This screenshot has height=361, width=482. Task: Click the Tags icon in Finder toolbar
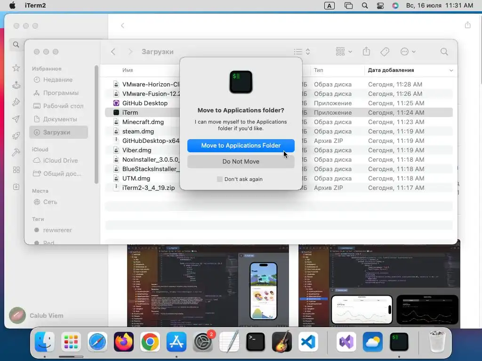tap(385, 52)
